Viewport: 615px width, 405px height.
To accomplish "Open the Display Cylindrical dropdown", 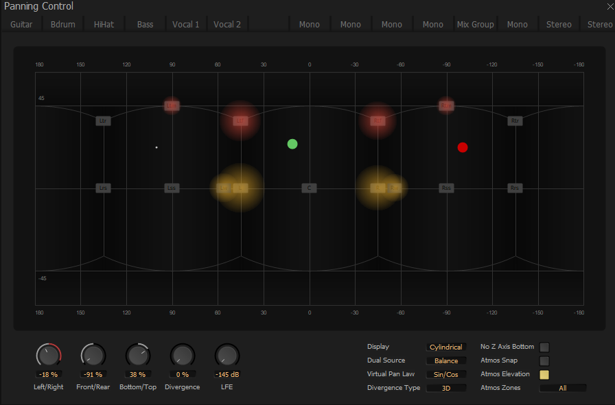I will coord(445,347).
